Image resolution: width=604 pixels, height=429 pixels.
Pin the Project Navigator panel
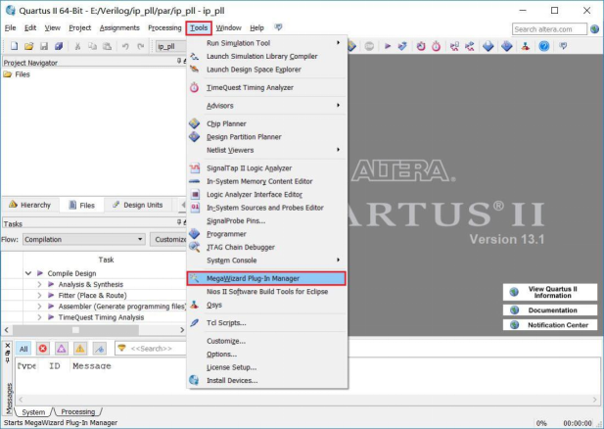(179, 61)
